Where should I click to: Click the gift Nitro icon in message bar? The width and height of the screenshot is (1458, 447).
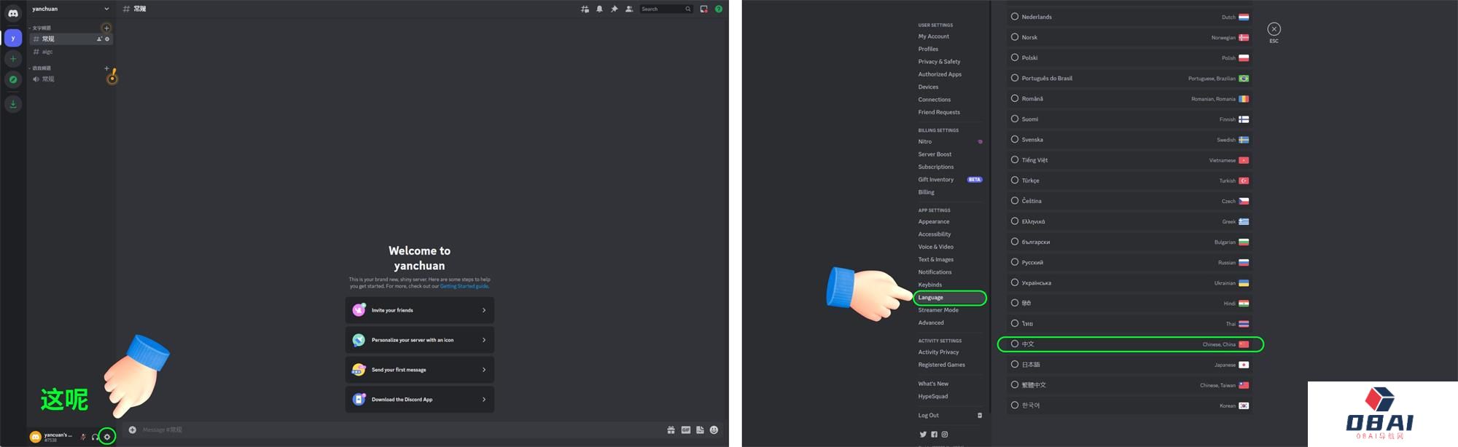pyautogui.click(x=671, y=430)
